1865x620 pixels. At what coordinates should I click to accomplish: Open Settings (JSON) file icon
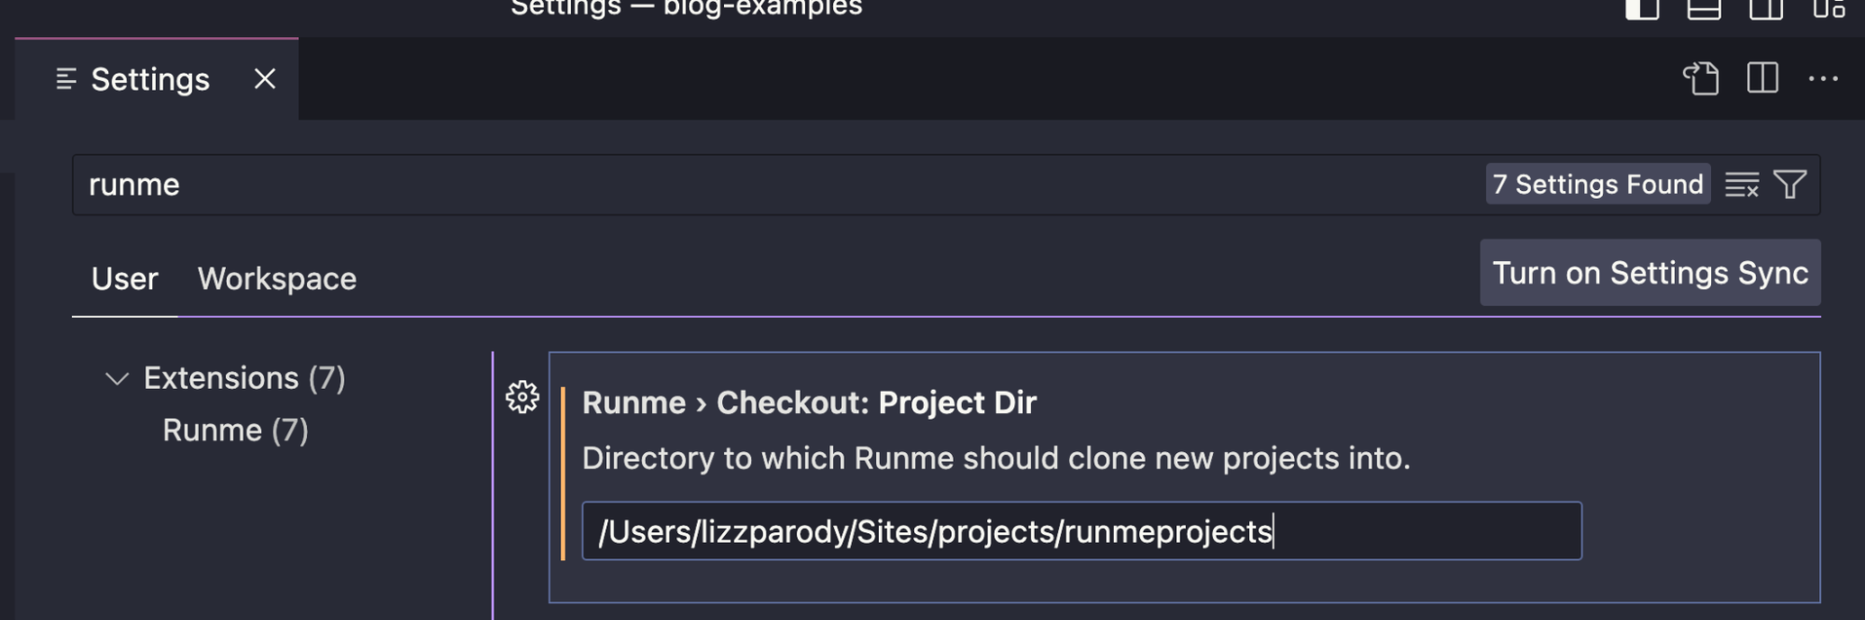[1702, 79]
